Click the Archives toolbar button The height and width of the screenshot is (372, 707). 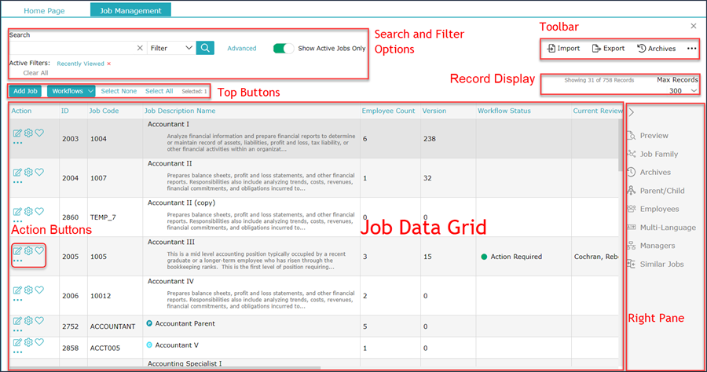pos(657,48)
